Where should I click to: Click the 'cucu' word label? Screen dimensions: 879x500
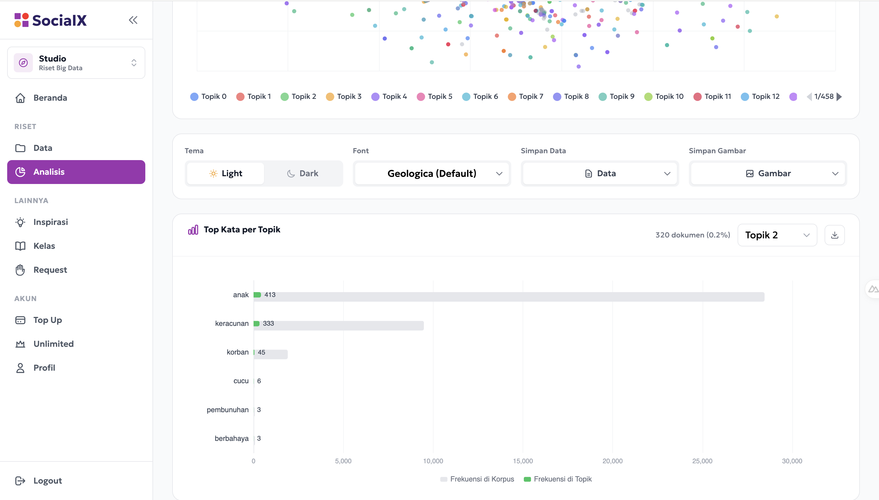click(x=241, y=381)
